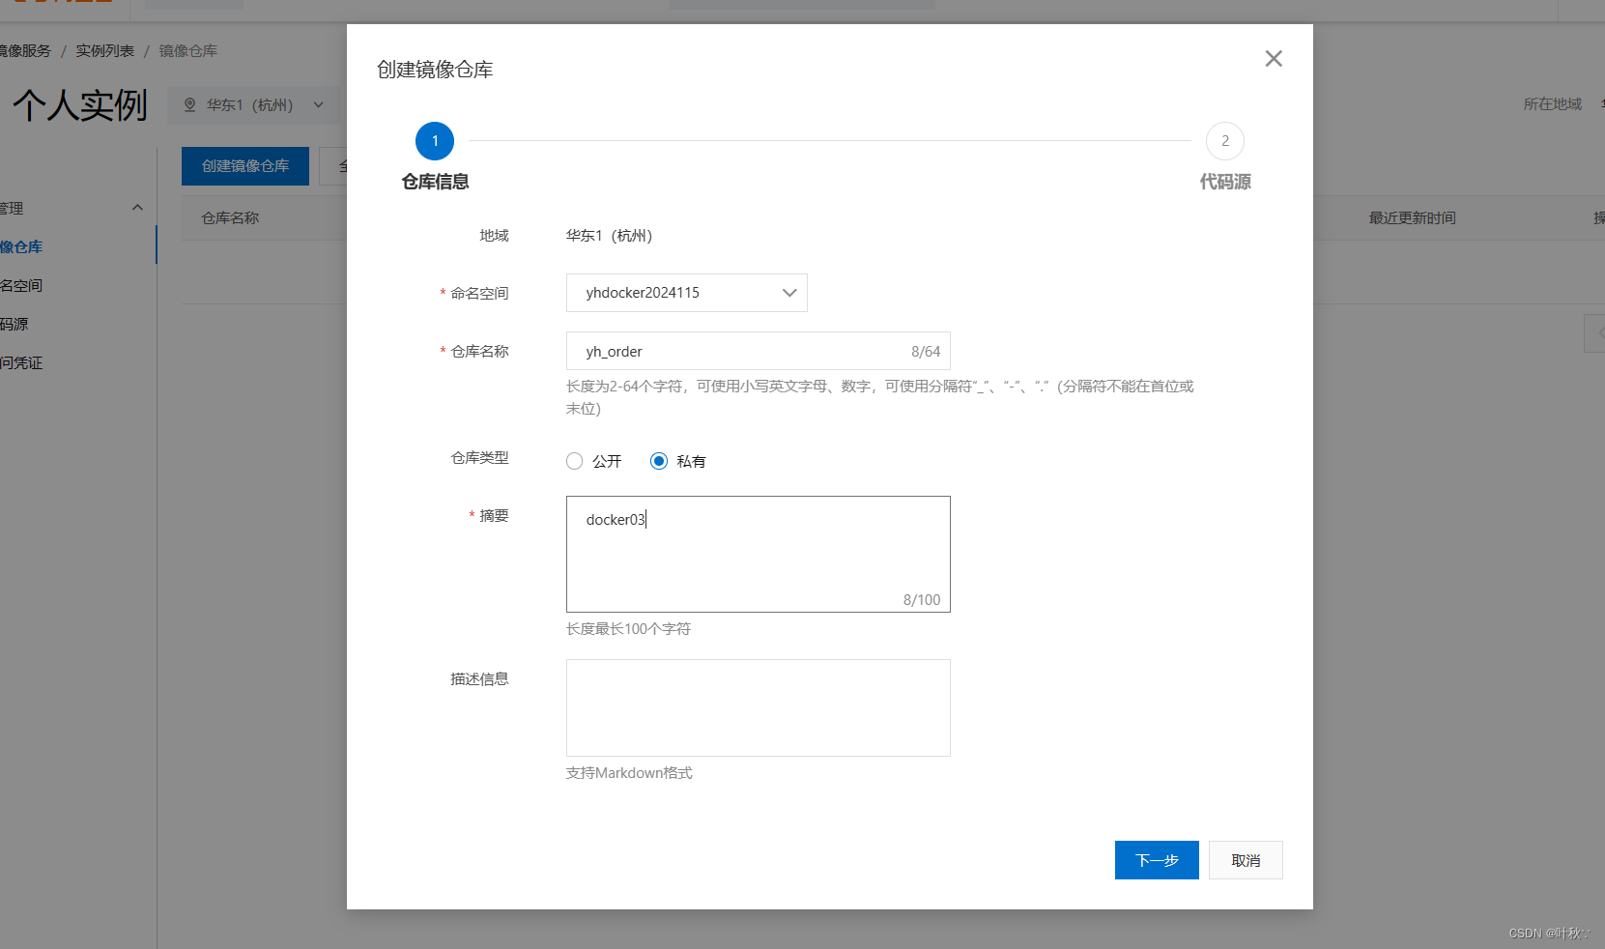Click the 摘要 text area docker03

tap(758, 554)
